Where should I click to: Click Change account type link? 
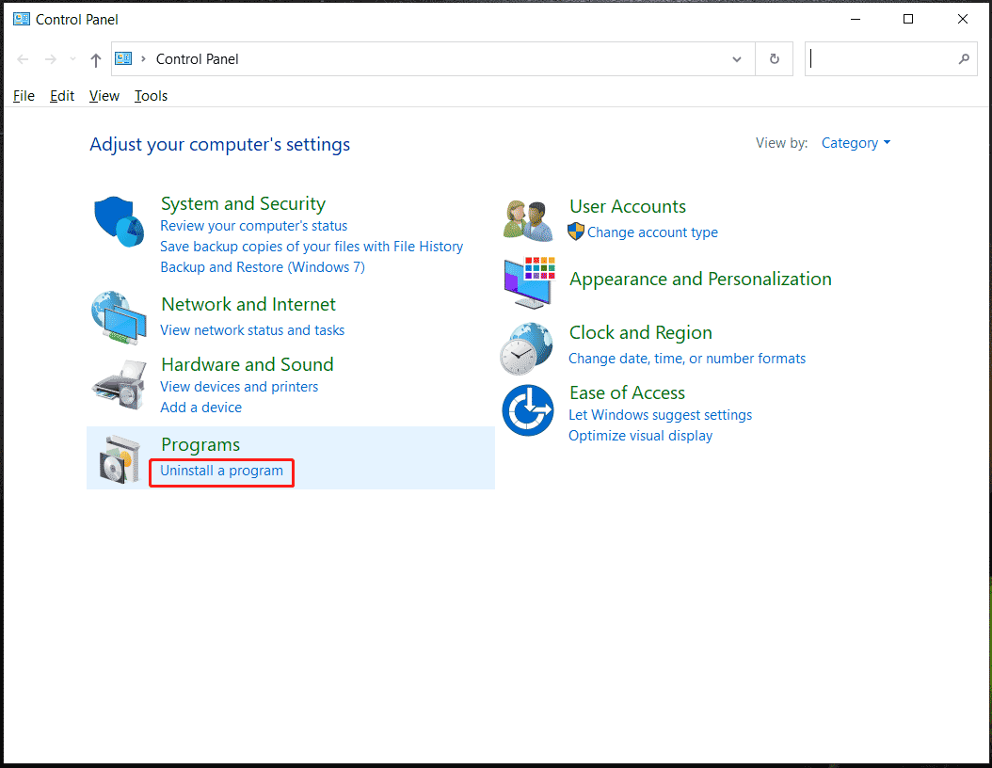pyautogui.click(x=652, y=232)
